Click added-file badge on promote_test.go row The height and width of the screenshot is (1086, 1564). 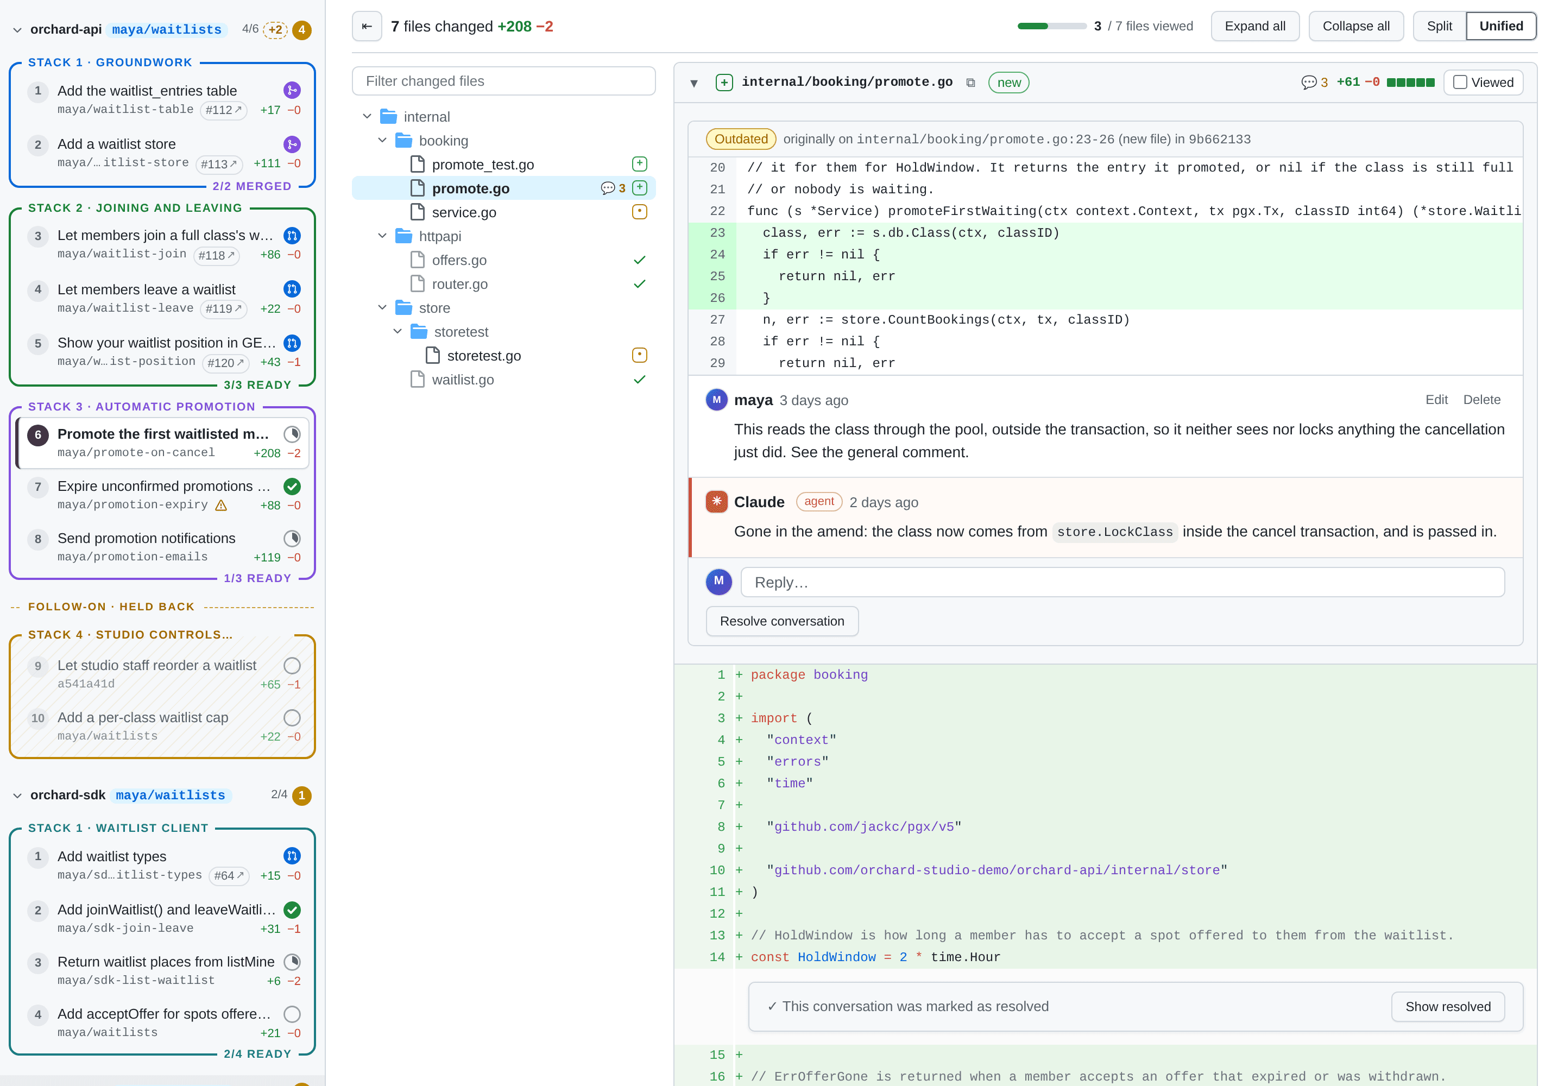click(639, 164)
